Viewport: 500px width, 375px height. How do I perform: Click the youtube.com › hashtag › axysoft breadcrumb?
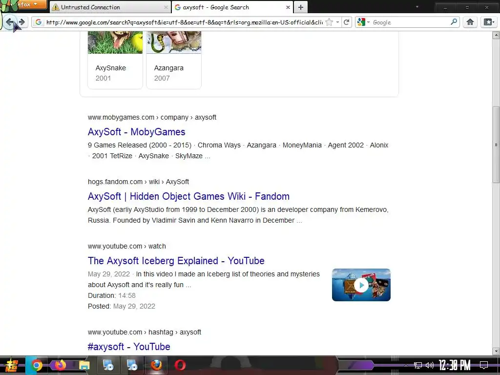145,332
